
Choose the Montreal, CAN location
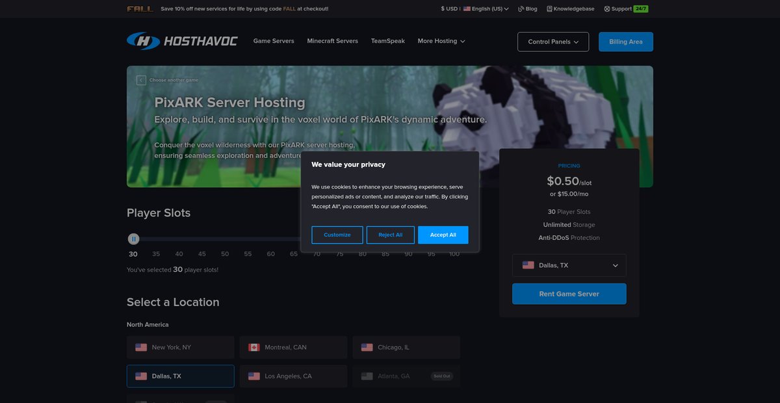(x=294, y=347)
